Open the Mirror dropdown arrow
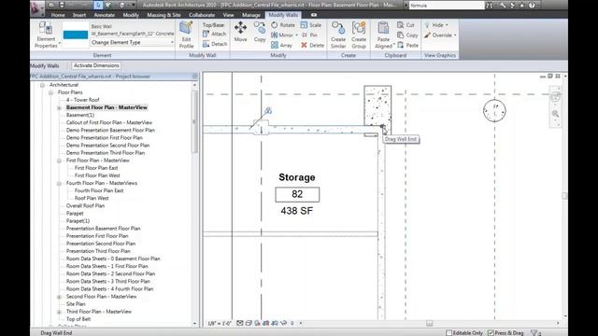Screen dimensions: 598x336 (x=296, y=35)
